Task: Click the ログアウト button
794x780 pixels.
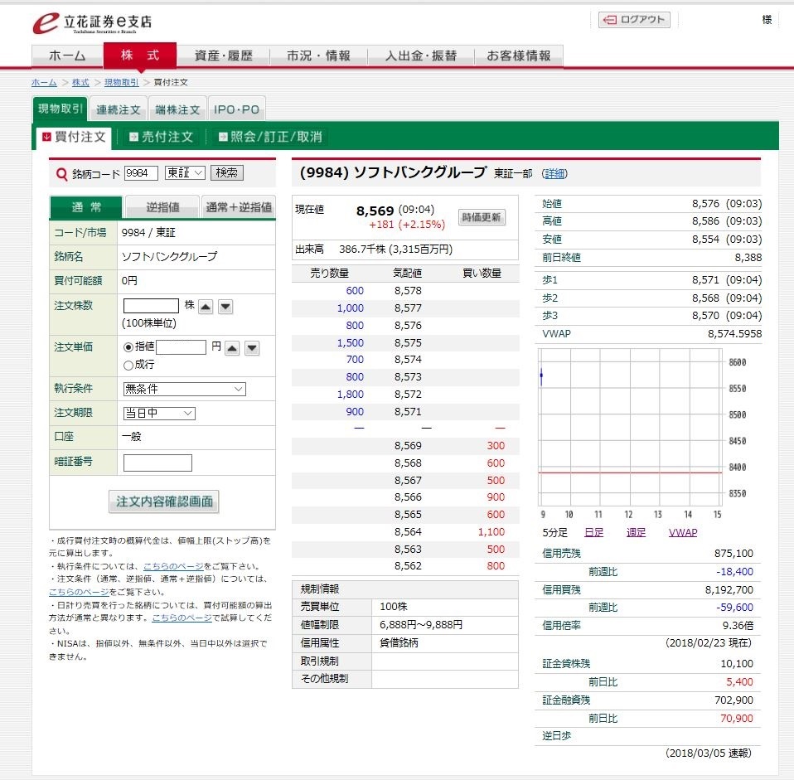Action: (x=635, y=20)
